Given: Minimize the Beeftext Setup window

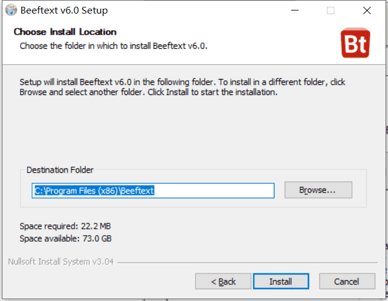Looking at the screenshot, I should 295,10.
